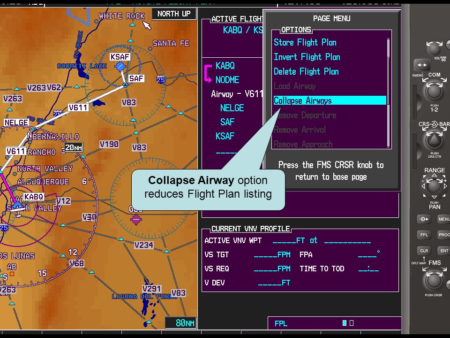The image size is (450, 338).
Task: Click the V DEV FT value
Action: pyautogui.click(x=274, y=283)
